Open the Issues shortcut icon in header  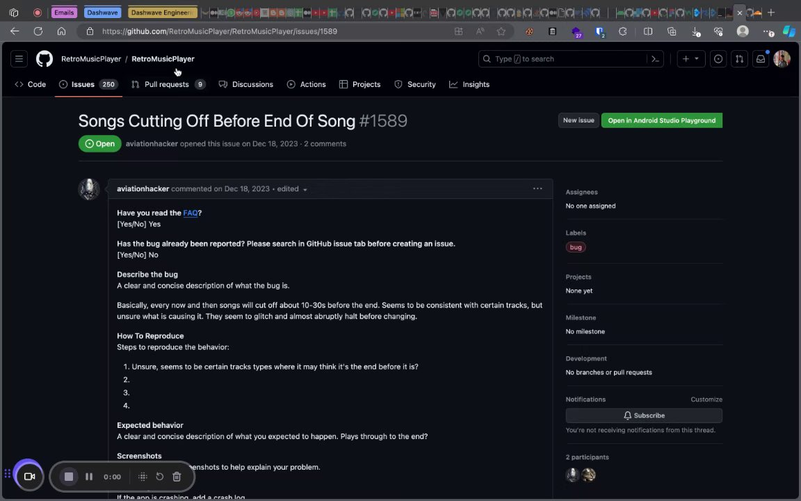tap(718, 58)
